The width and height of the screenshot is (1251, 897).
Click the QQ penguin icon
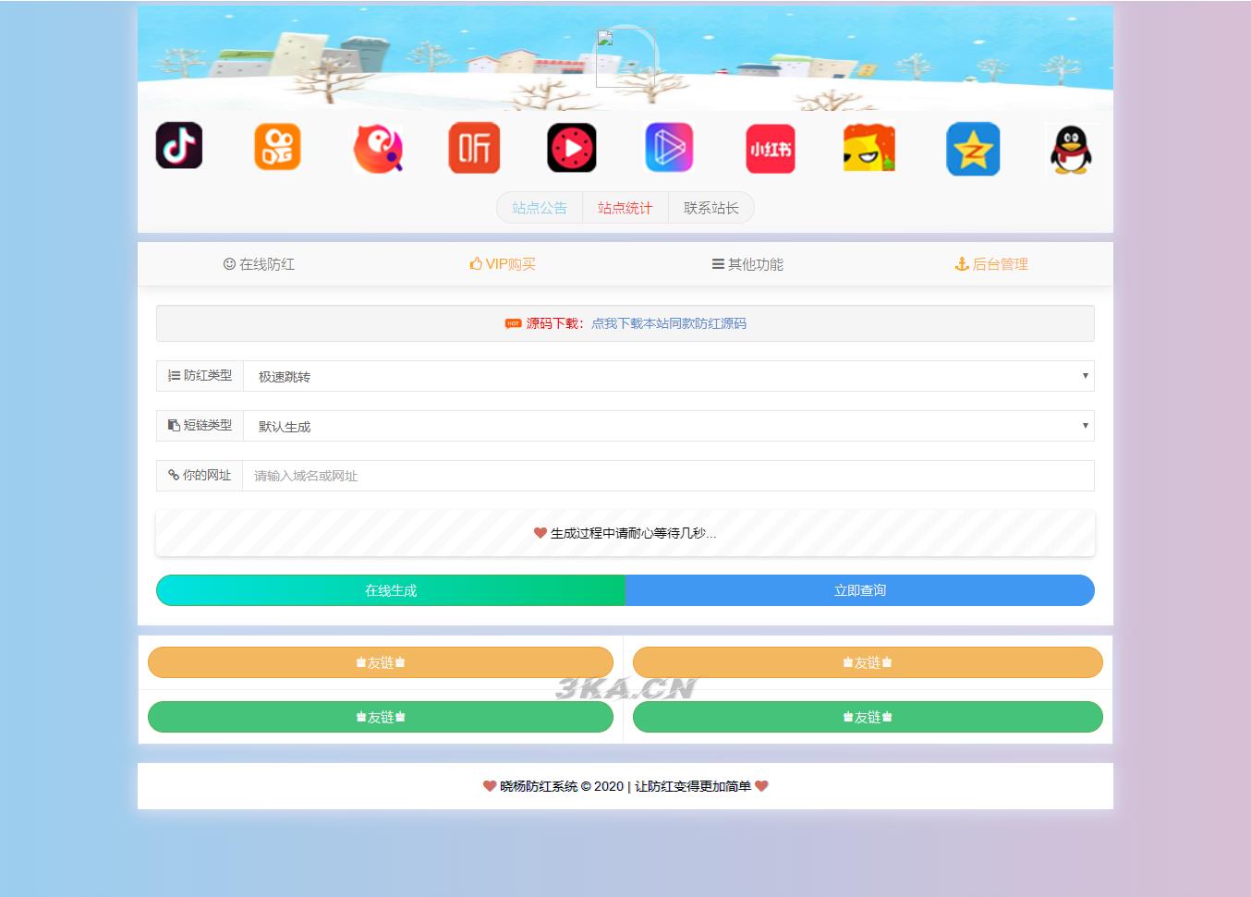[1072, 150]
